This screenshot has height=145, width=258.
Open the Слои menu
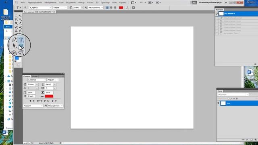tap(61, 3)
